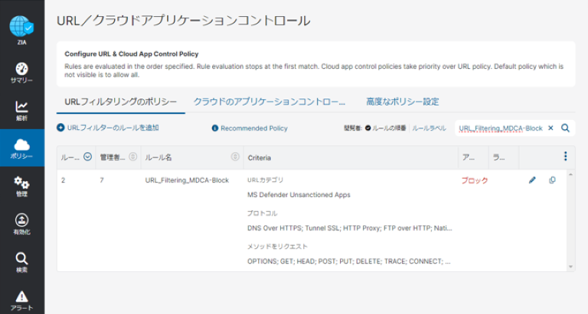Click the URLフィルターのルールを追加 link
This screenshot has width=588, height=314.
113,128
